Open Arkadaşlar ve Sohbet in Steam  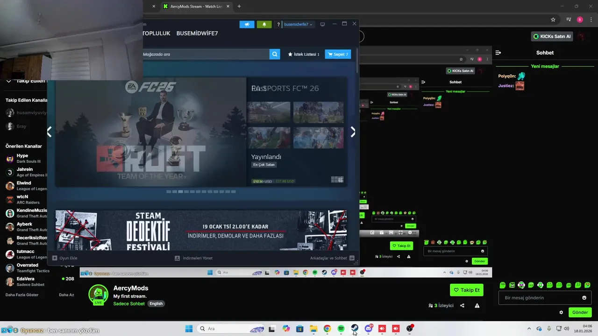click(332, 258)
